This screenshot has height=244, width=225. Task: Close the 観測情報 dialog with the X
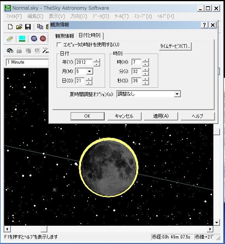point(213,25)
